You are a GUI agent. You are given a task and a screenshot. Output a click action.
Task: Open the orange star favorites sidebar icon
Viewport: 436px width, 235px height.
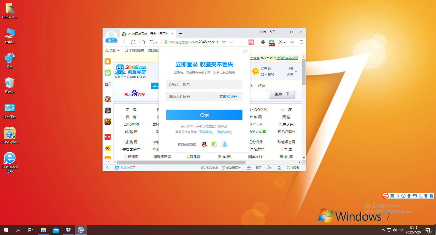point(108,61)
